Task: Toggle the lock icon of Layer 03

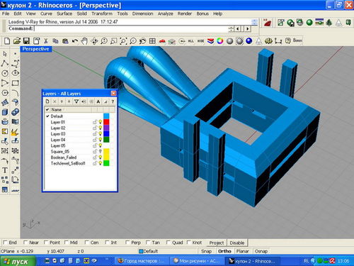Action: pyautogui.click(x=95, y=134)
